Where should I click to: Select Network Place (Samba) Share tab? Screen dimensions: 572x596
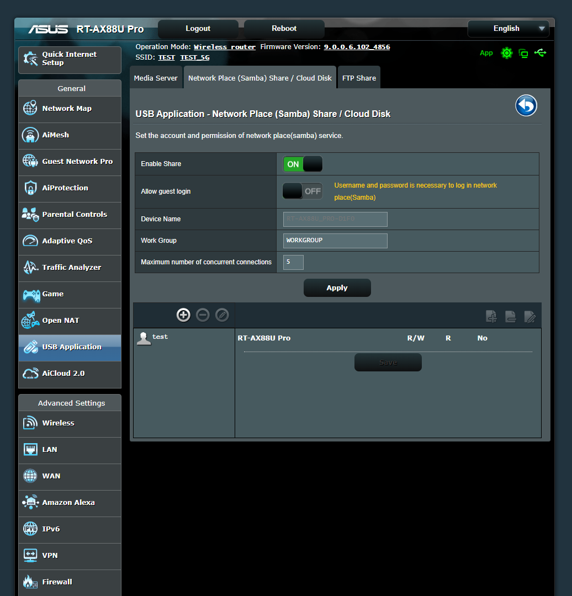260,78
